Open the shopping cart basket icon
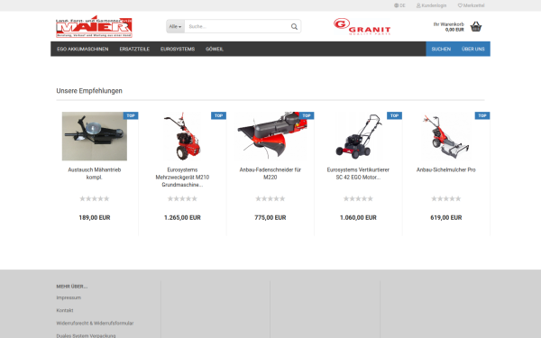The image size is (541, 338). point(476,26)
